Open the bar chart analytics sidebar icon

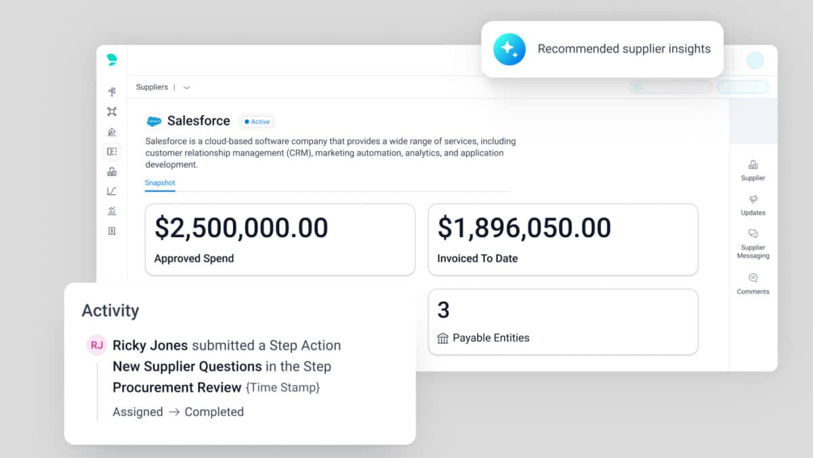tap(112, 211)
